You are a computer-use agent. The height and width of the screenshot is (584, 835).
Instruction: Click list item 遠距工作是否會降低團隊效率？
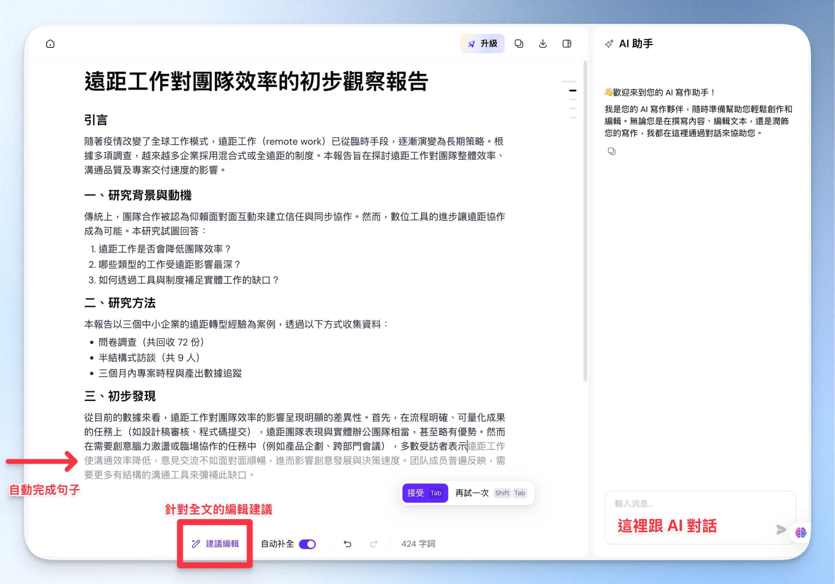pos(165,249)
